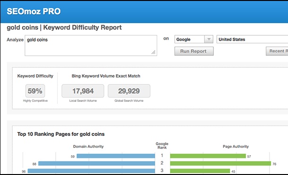
Task: Click the Highly Competitive text
Action: click(x=35, y=101)
